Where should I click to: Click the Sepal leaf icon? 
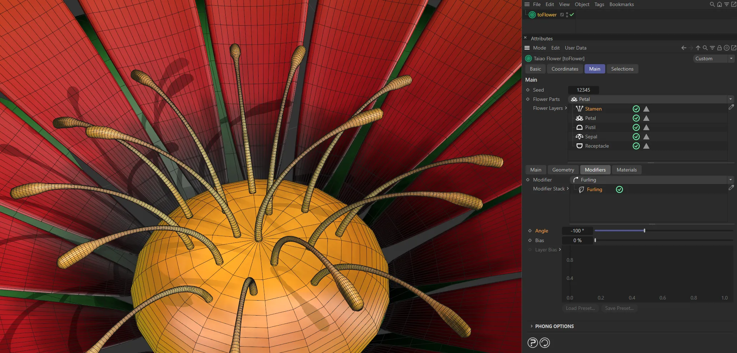coord(579,137)
